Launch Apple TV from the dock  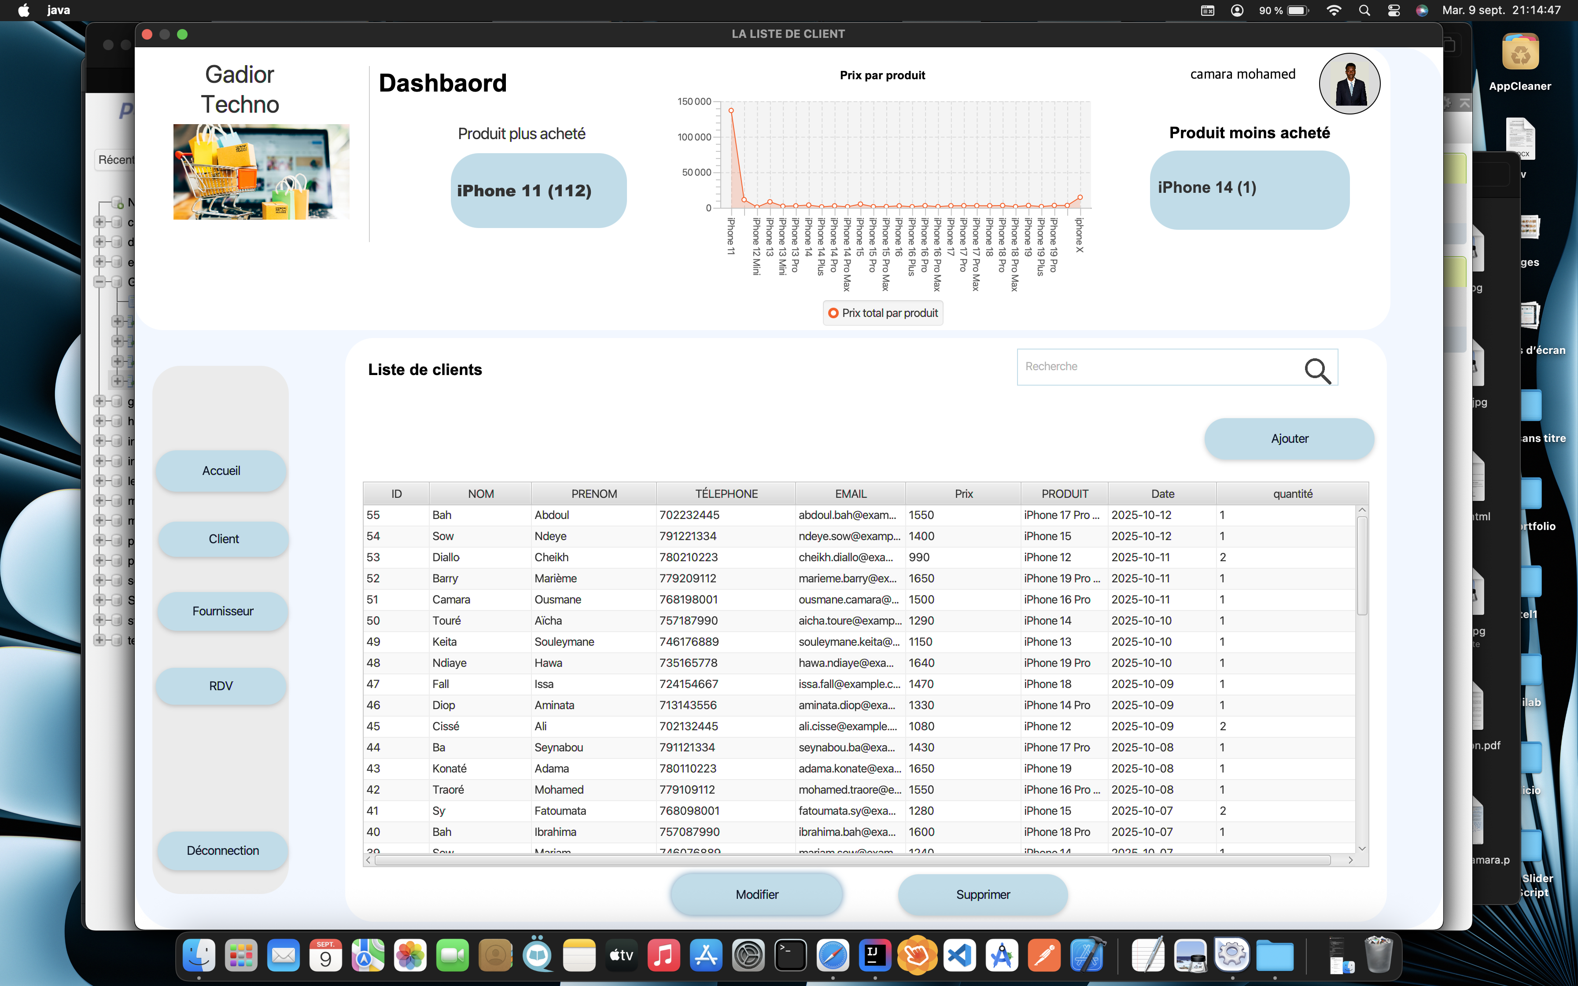(x=621, y=956)
